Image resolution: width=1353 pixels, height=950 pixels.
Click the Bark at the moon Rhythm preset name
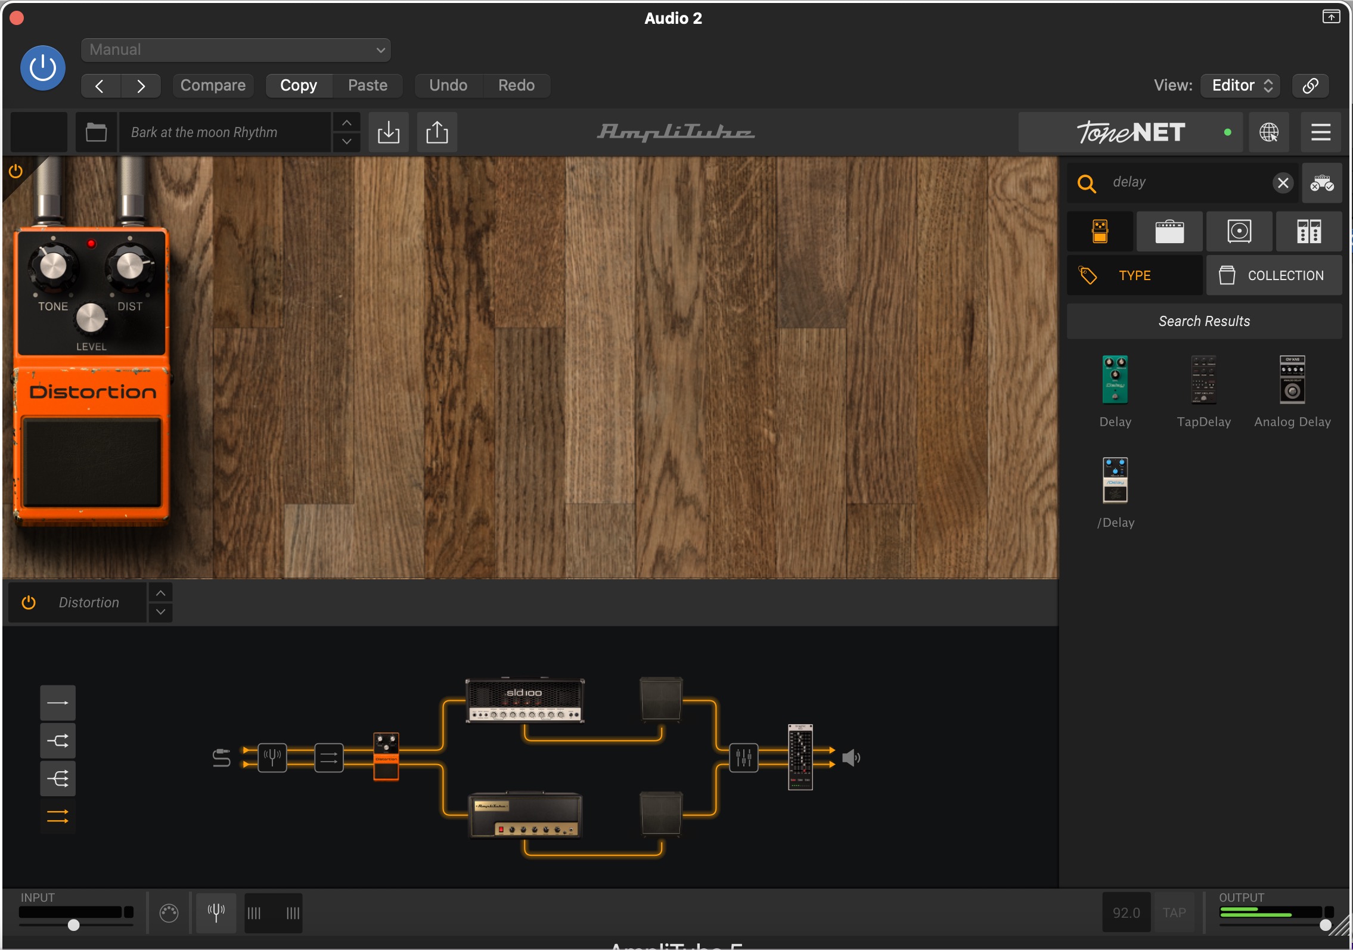click(225, 132)
